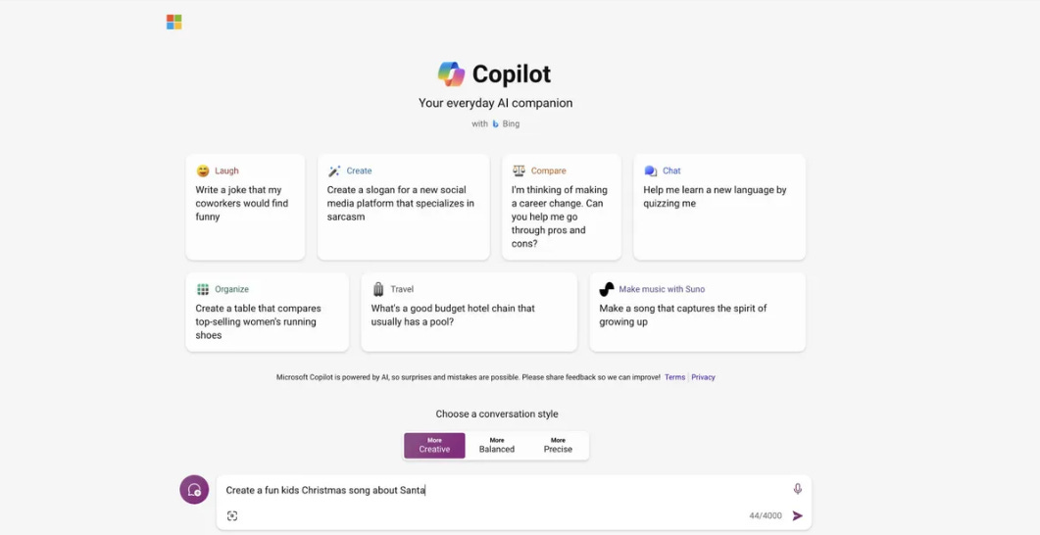Switch to More Balanced conversation style
Viewport: 1040px width, 535px height.
497,446
